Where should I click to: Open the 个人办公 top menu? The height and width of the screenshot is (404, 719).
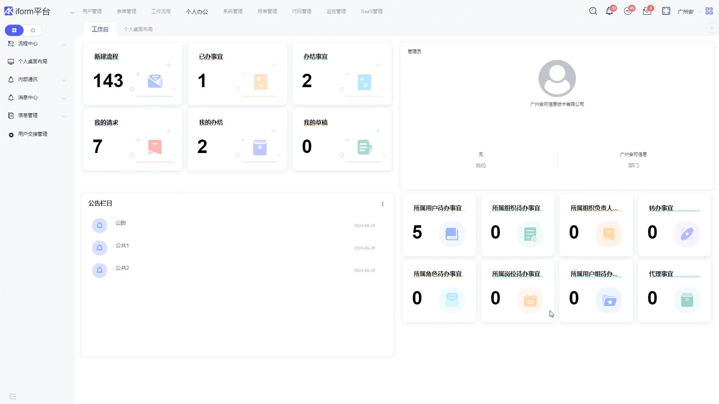197,12
